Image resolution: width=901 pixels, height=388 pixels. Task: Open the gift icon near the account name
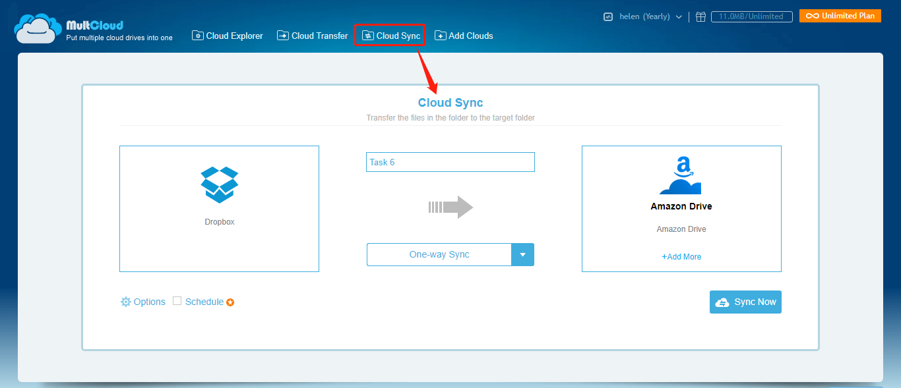coord(700,16)
